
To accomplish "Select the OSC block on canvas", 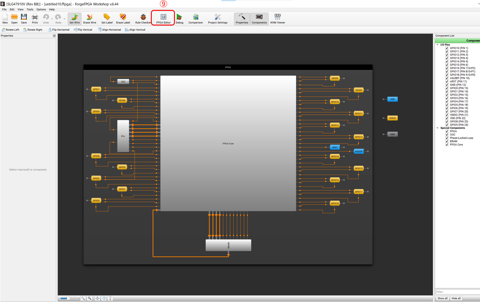I will pyautogui.click(x=123, y=81).
